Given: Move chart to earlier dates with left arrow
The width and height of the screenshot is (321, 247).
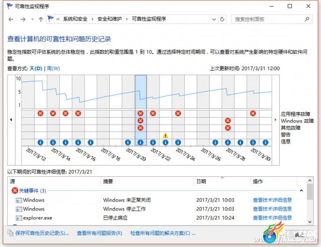Looking at the screenshot, I should tap(11, 120).
